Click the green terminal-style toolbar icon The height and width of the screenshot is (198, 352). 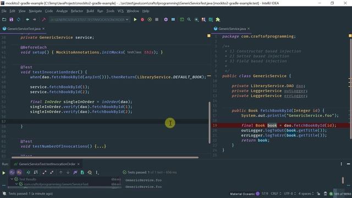click(x=182, y=20)
